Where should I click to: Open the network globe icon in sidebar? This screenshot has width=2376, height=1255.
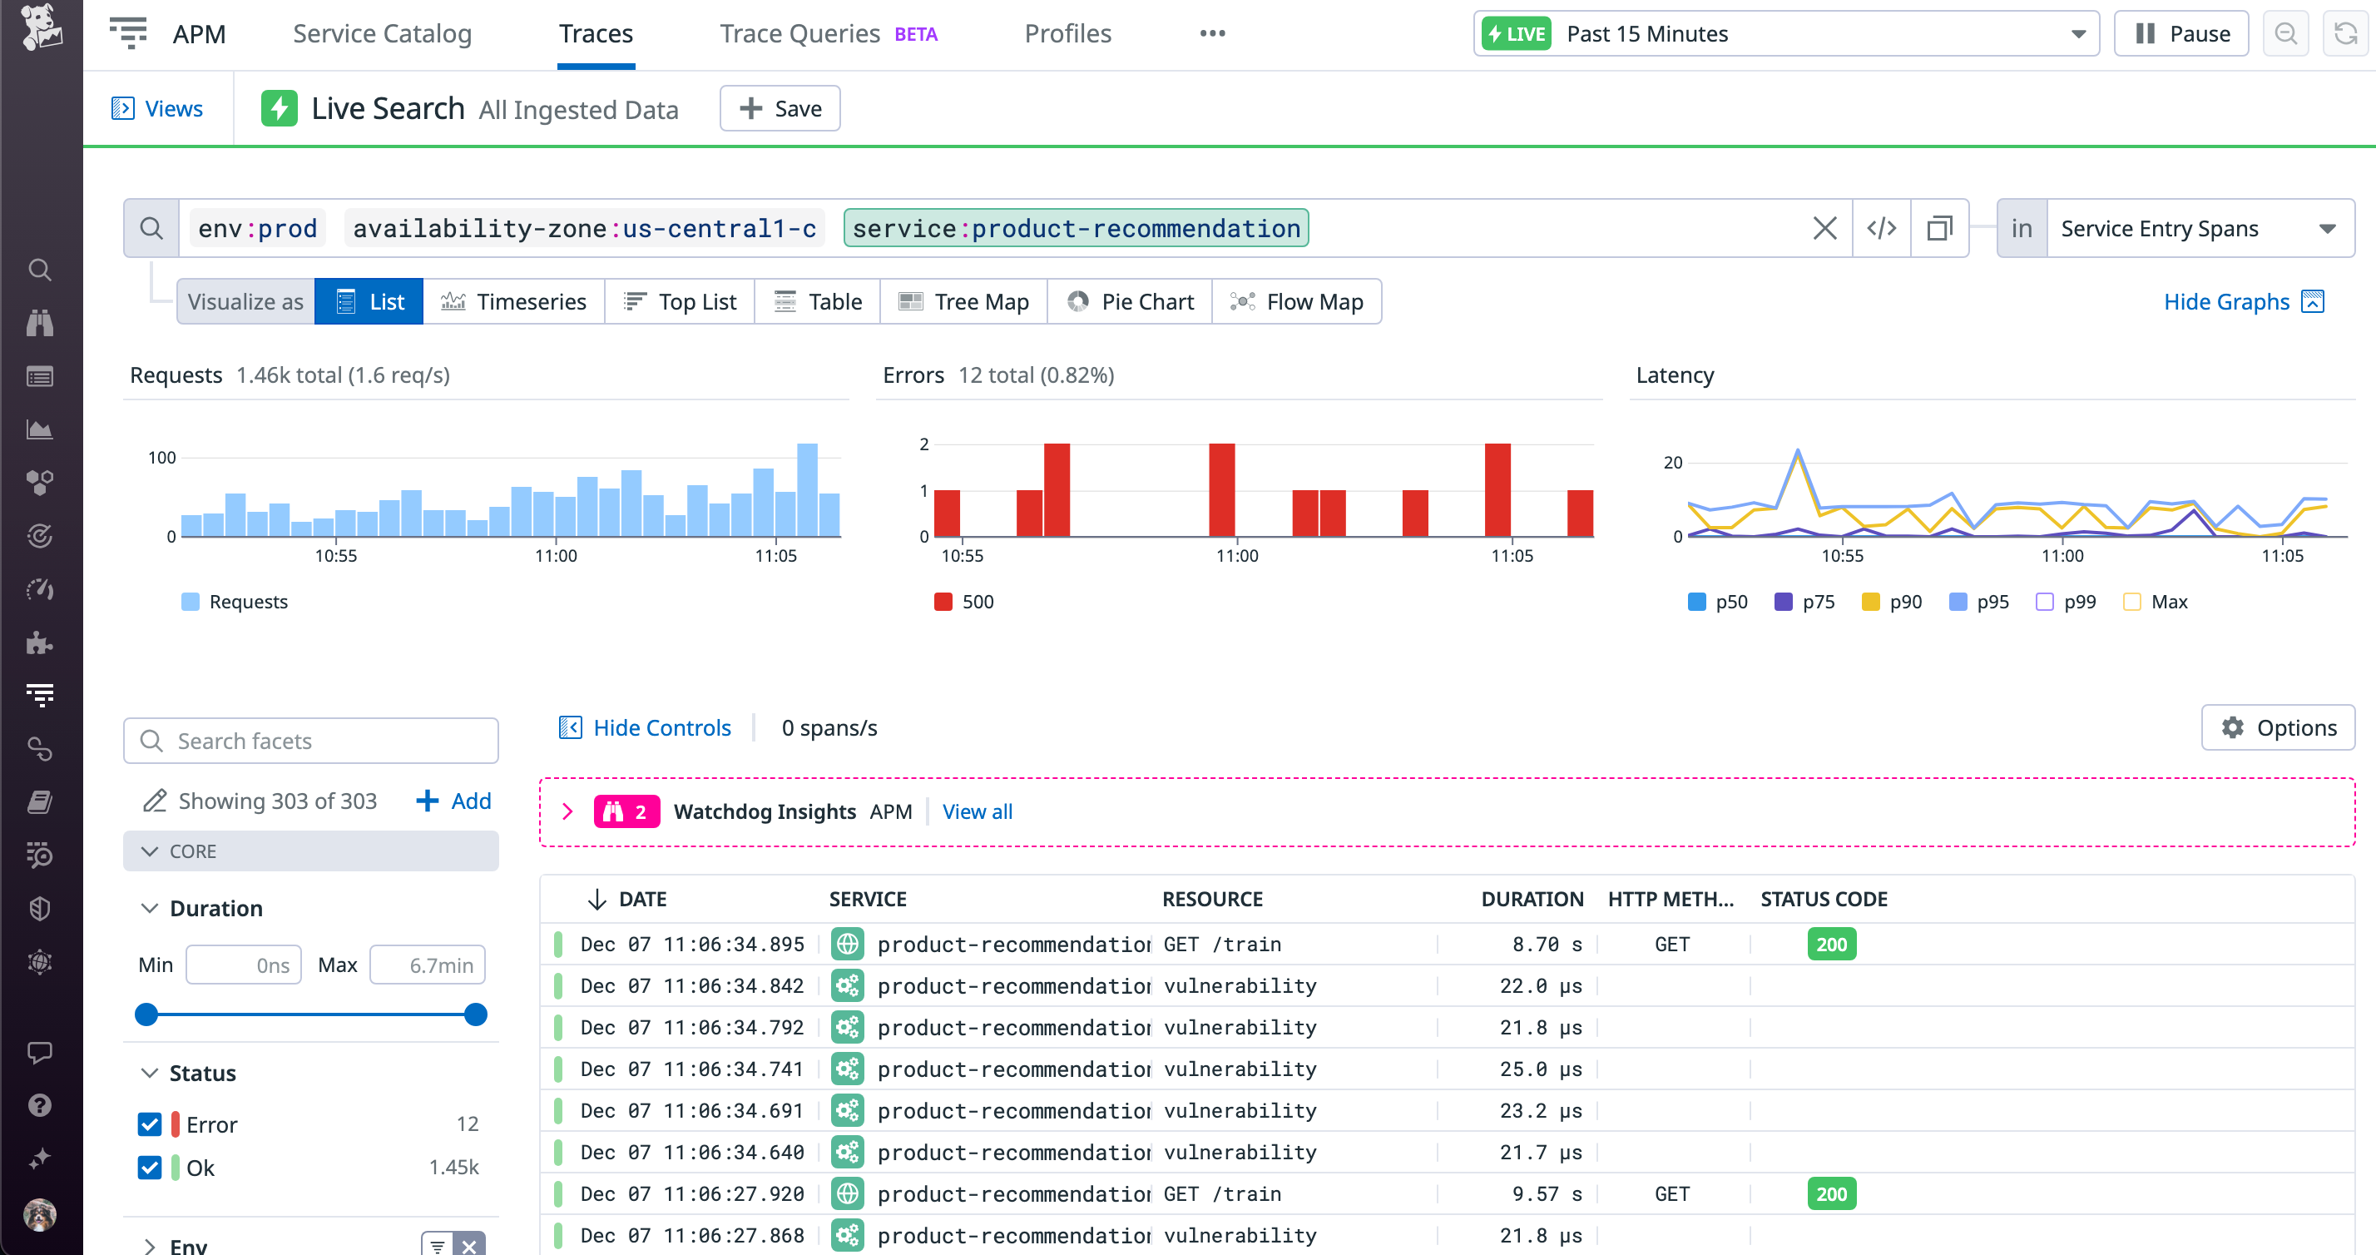[40, 961]
